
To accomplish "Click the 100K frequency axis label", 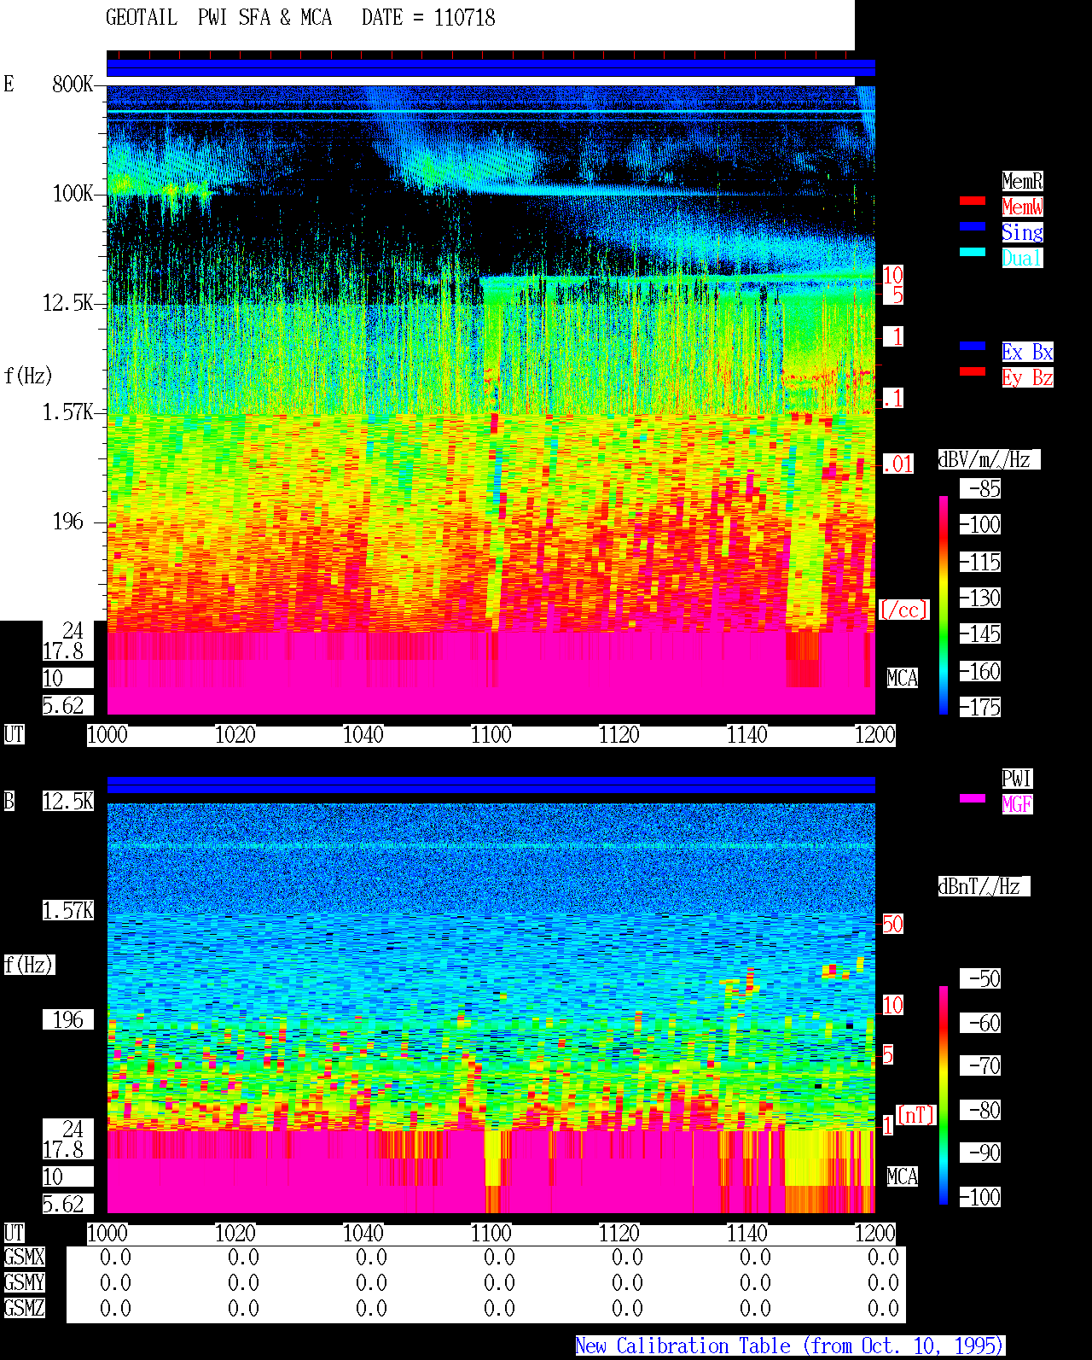I will tap(73, 193).
